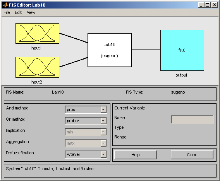Select the cyan f(u) output box
The height and width of the screenshot is (181, 220).
point(182,50)
